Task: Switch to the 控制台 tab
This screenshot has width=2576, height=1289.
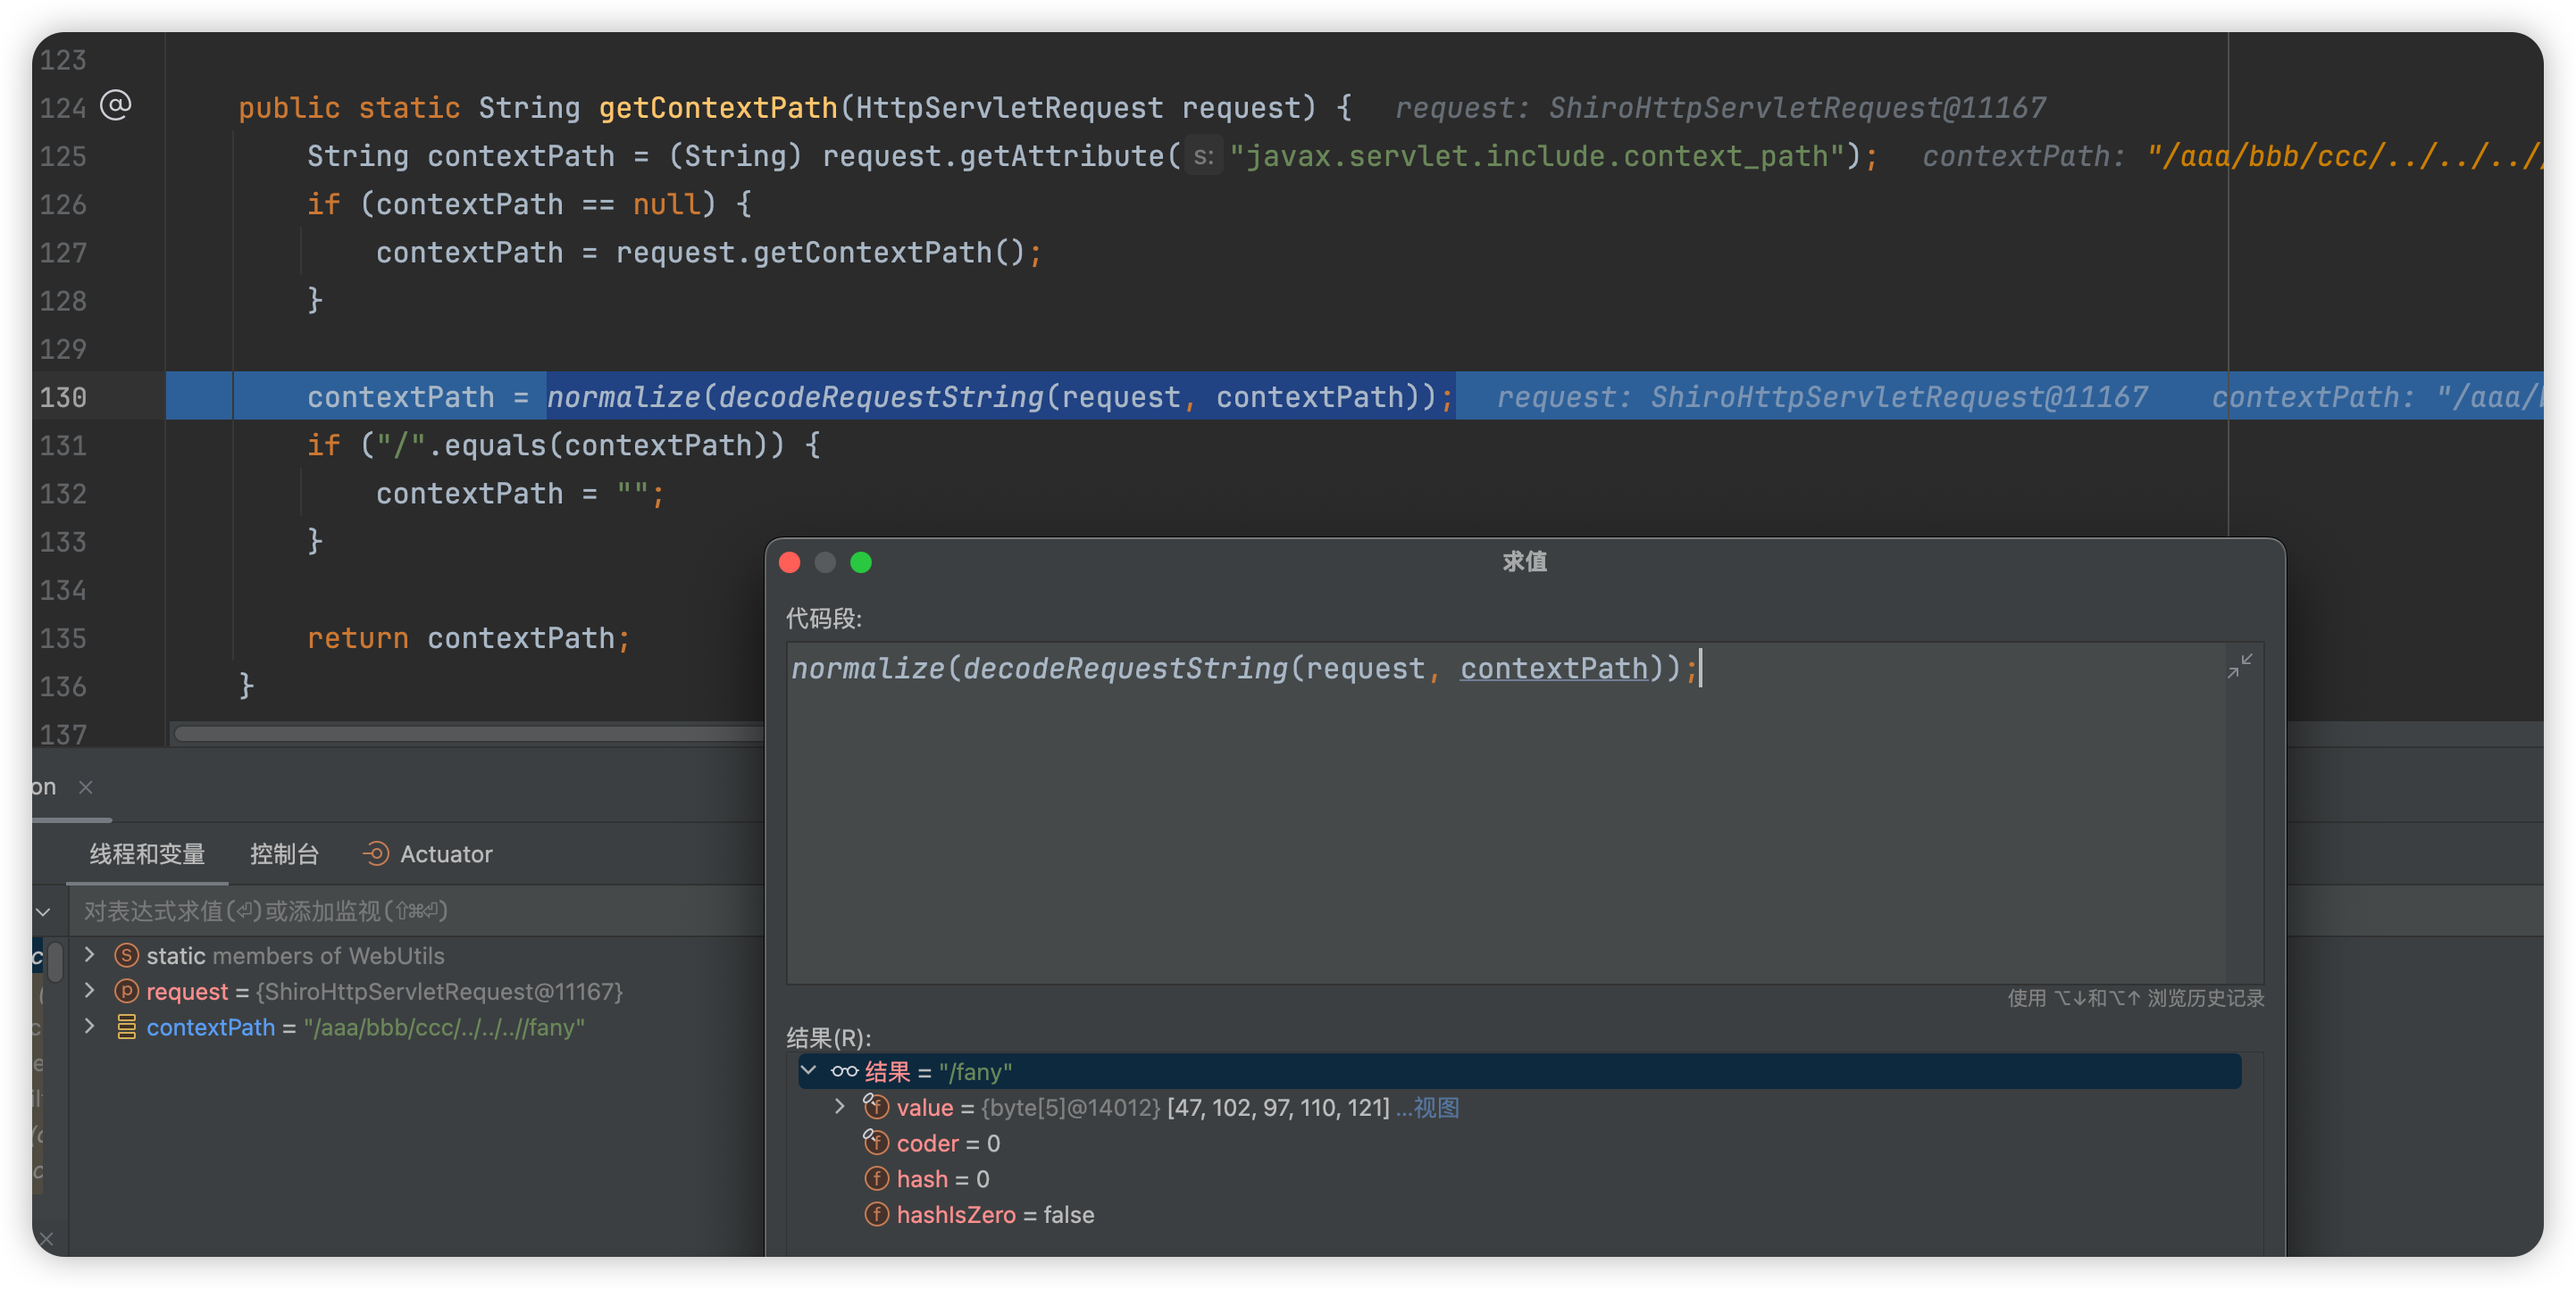Action: [x=284, y=854]
